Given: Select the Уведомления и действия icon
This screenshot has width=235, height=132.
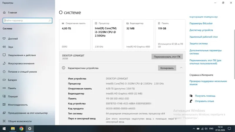Looking at the screenshot, I should (x=4, y=55).
